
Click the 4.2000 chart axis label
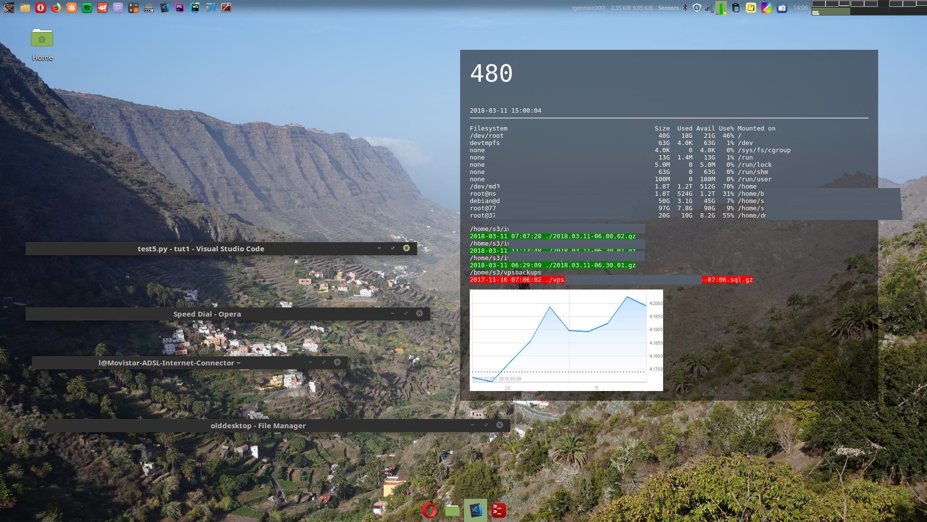656,304
